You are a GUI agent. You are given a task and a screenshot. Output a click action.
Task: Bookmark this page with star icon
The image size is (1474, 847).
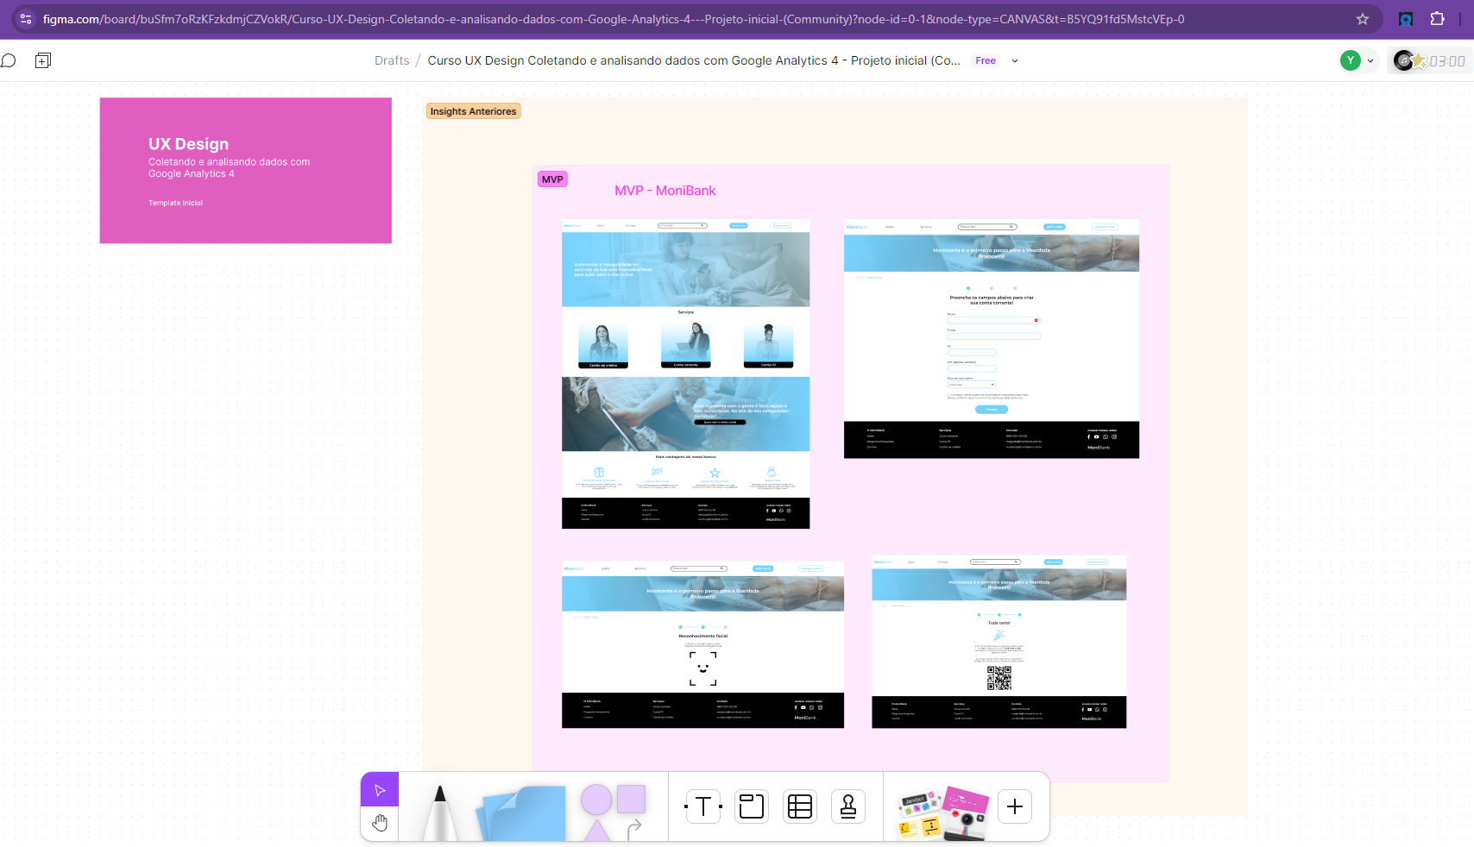coord(1363,19)
